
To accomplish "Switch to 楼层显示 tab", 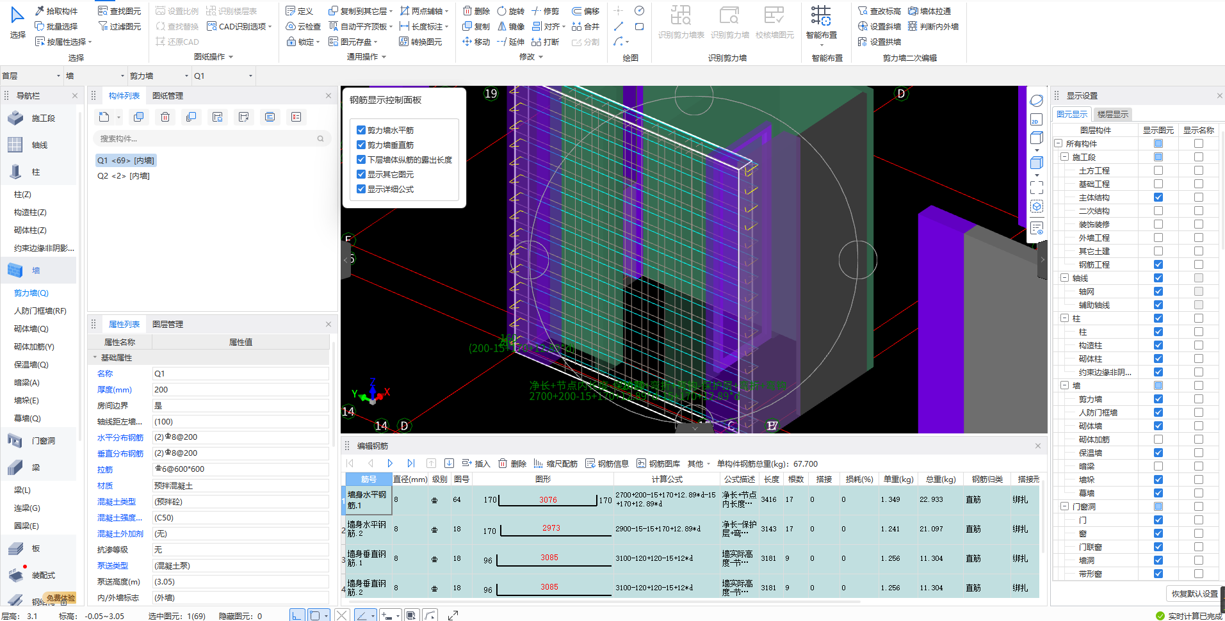I will 1112,114.
